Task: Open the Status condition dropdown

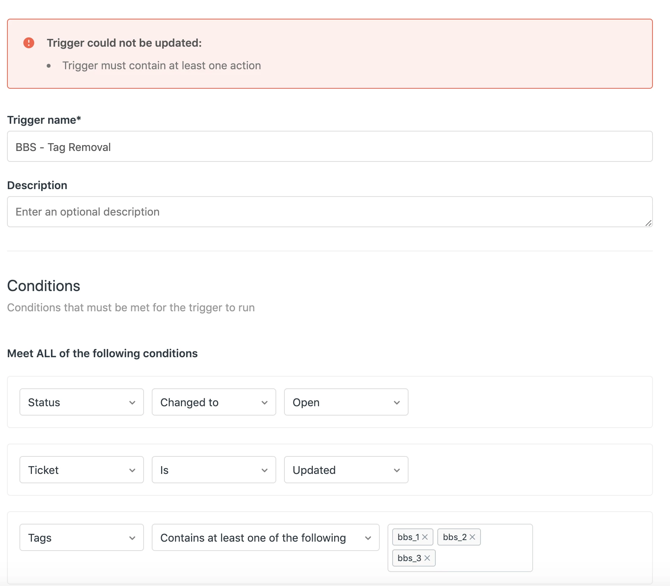Action: 82,402
